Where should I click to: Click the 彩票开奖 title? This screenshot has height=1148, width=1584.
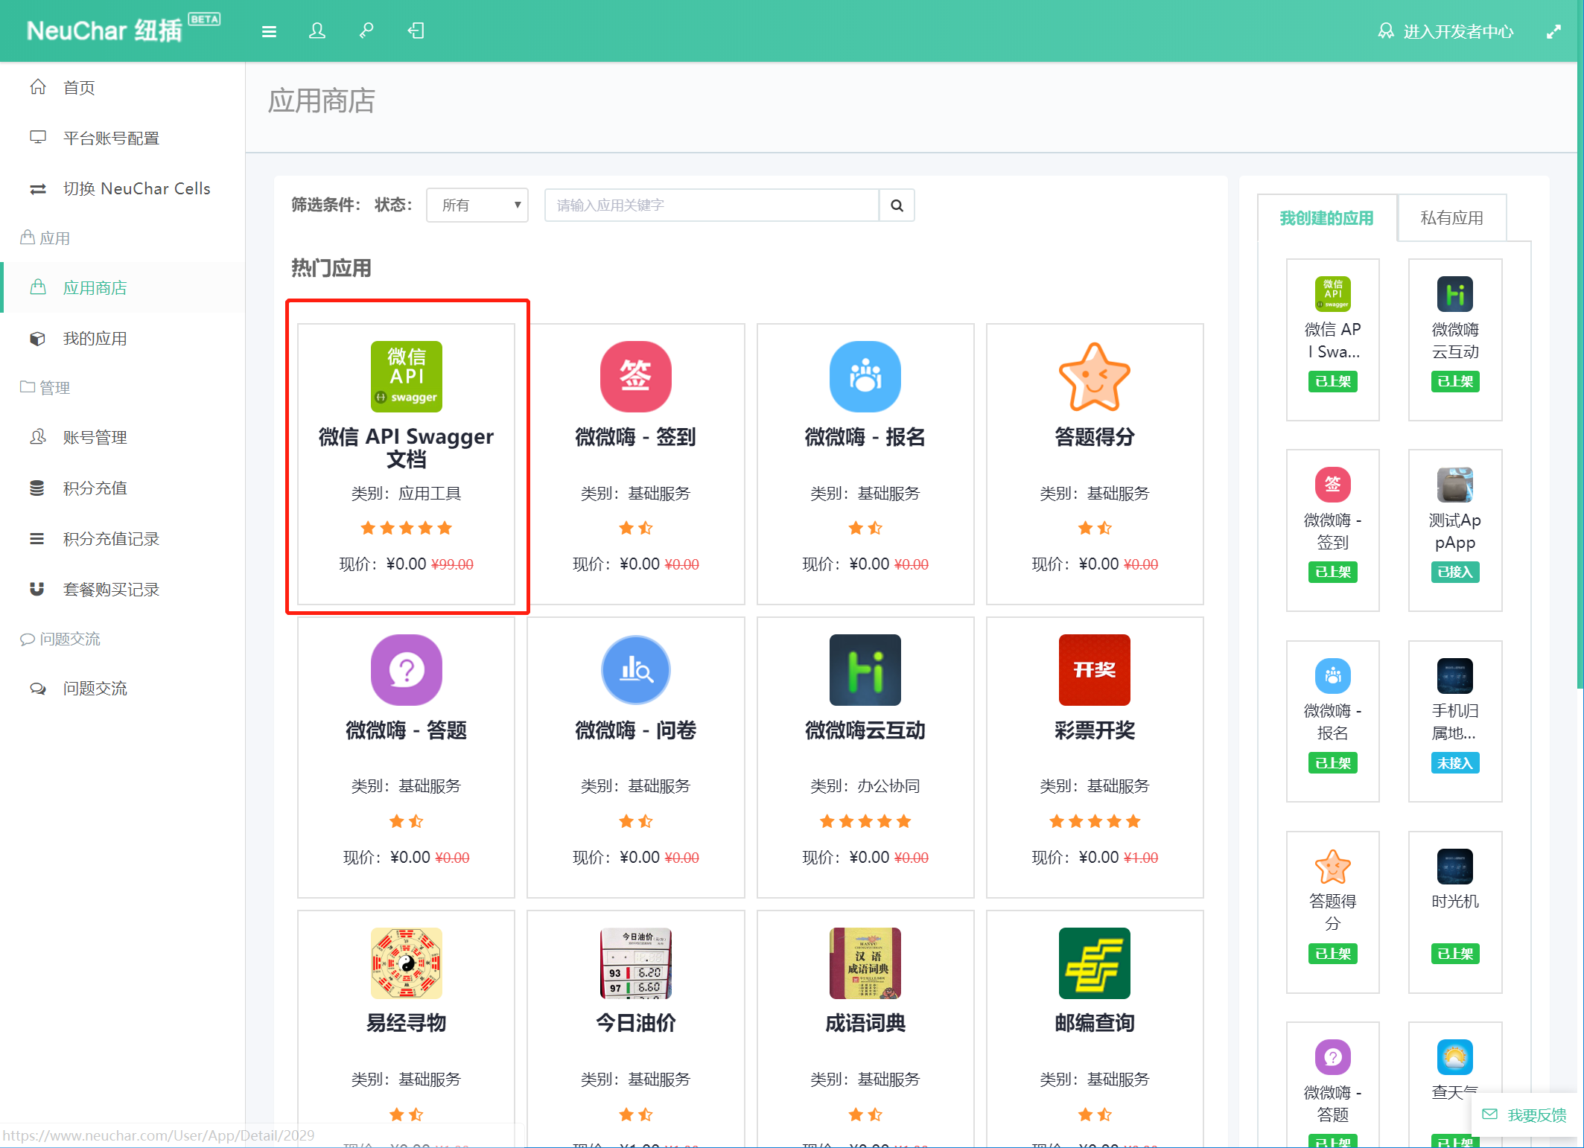pyautogui.click(x=1095, y=730)
